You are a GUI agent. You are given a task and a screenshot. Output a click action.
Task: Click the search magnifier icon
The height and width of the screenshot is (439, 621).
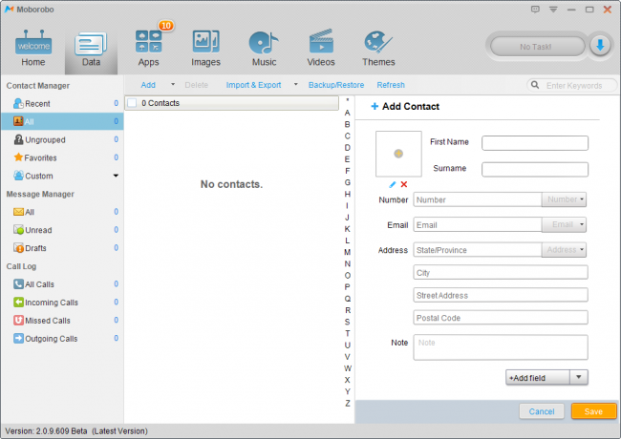pos(535,85)
